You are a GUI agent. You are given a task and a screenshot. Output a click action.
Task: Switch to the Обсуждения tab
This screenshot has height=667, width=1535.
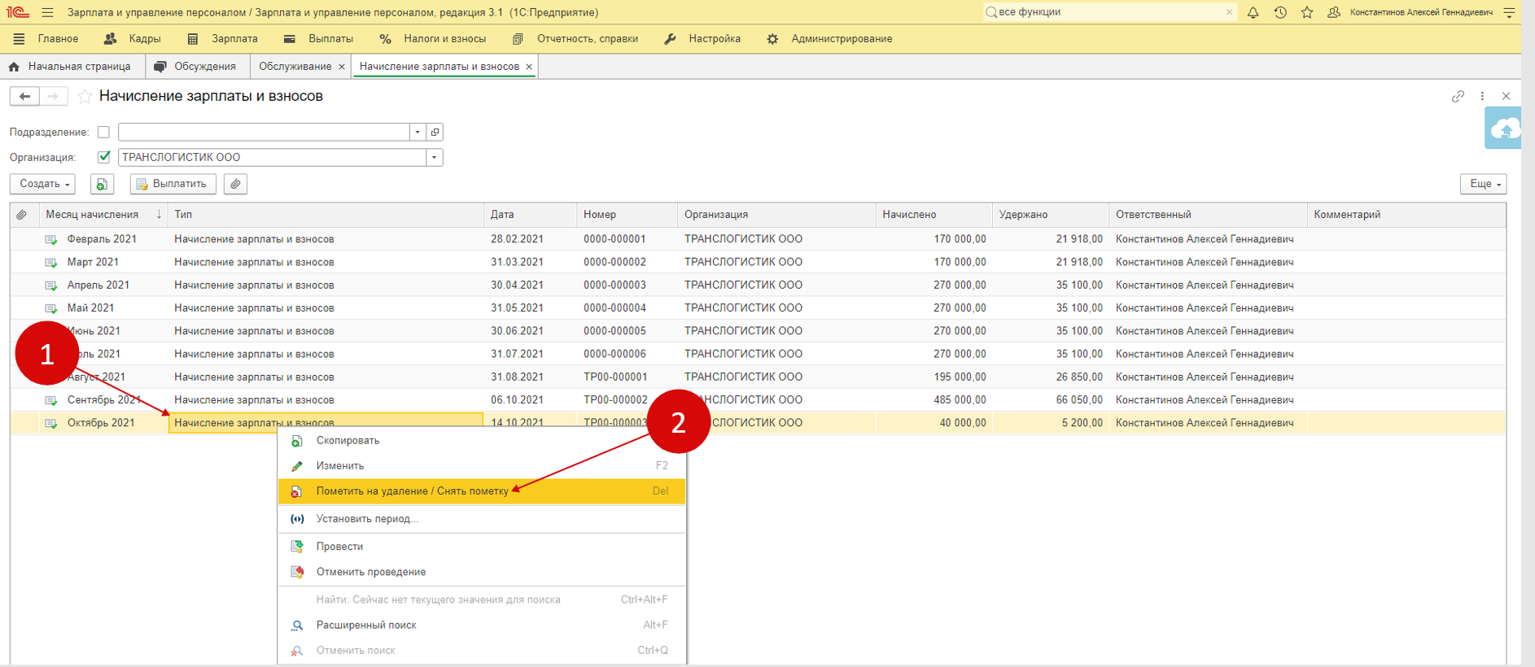(195, 67)
